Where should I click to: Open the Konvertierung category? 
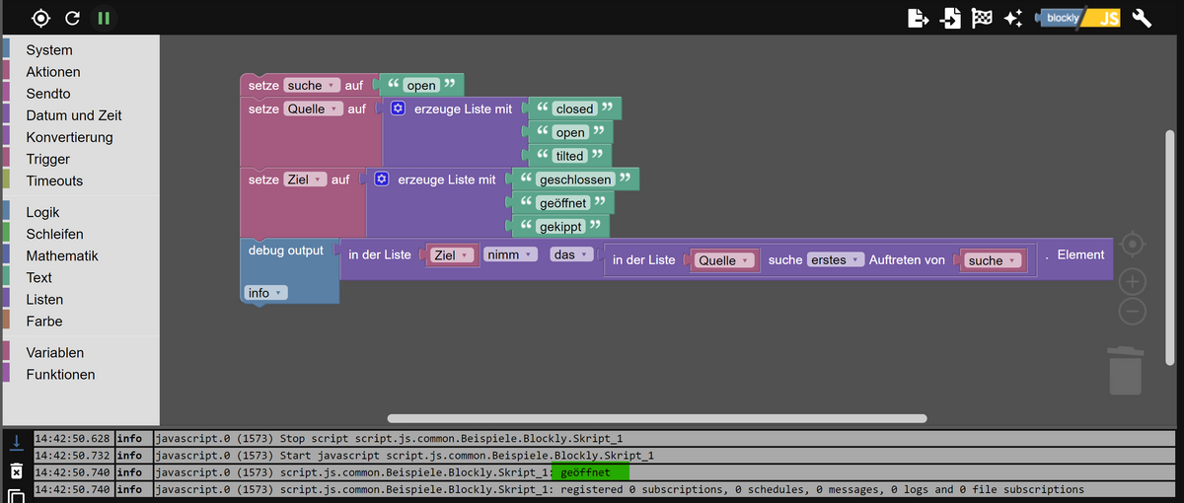click(69, 137)
